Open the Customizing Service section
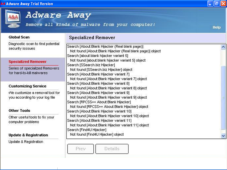Image resolution: width=227 pixels, height=170 pixels. [28, 86]
